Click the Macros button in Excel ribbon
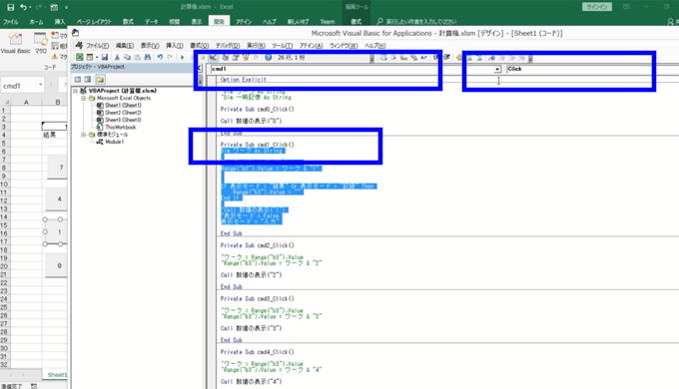The height and width of the screenshot is (389, 679). (x=41, y=43)
